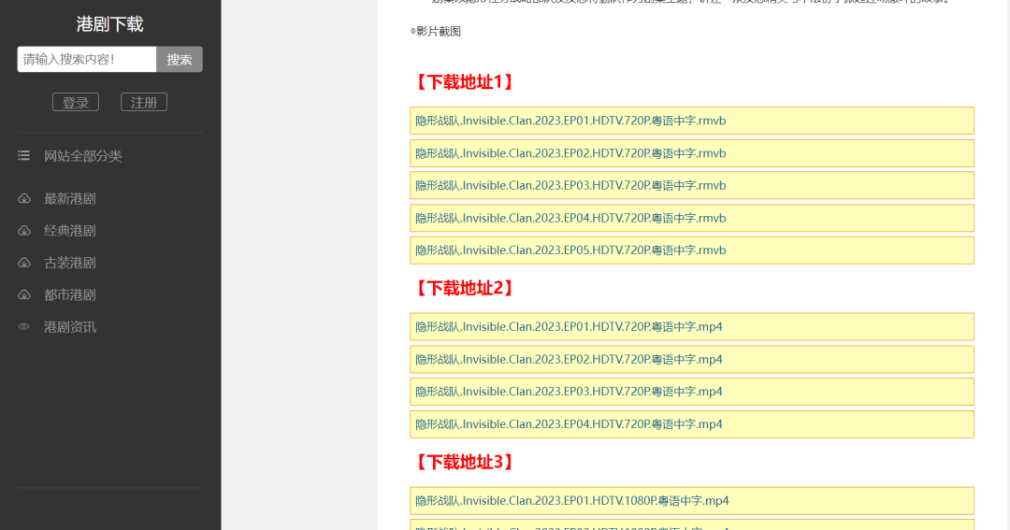Open the 最新港剧 category
Viewport: 1010px width, 530px height.
coord(69,198)
